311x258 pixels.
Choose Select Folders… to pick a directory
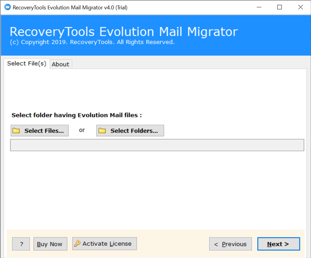click(x=130, y=131)
